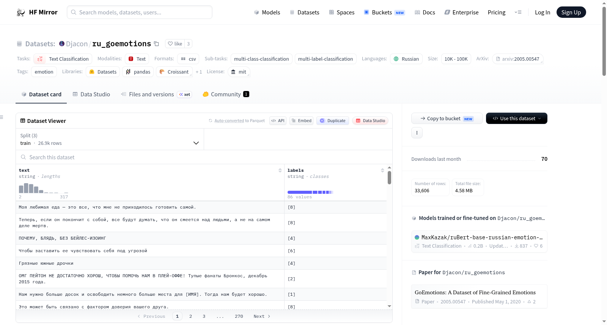Select row 'Грязные южные дрочки'

click(201, 263)
